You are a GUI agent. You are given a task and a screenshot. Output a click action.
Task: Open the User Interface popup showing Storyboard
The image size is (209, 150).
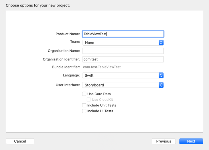[x=123, y=85]
